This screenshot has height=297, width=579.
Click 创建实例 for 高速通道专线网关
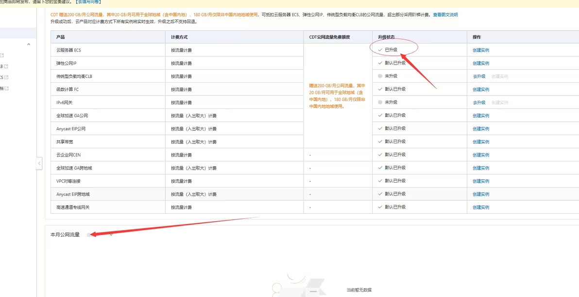(x=481, y=208)
